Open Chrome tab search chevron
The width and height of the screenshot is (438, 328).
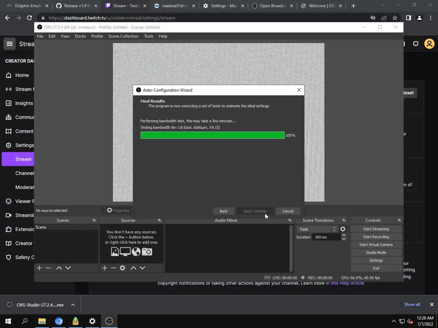click(383, 5)
